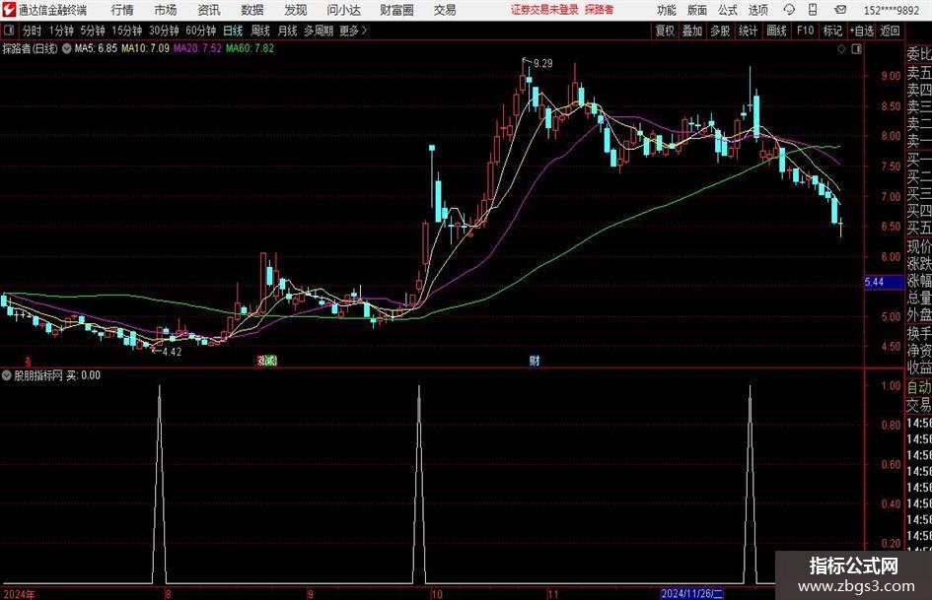Viewport: 932px width, 600px height.
Task: Click the 4.42 low price label
Action: tap(172, 352)
